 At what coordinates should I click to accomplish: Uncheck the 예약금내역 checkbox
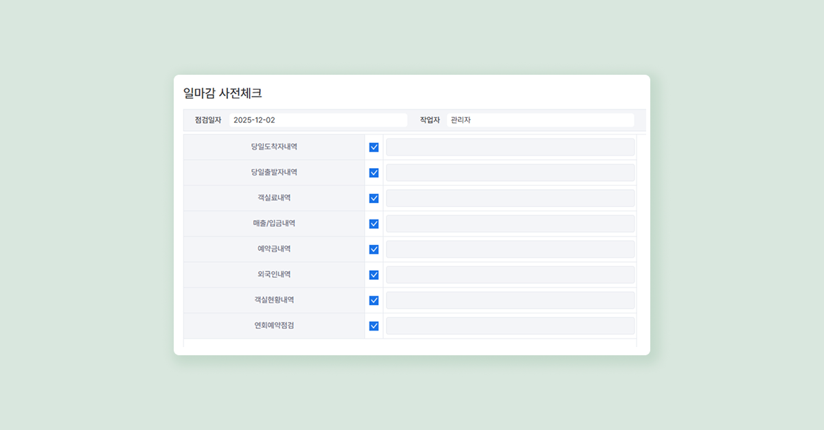click(374, 250)
